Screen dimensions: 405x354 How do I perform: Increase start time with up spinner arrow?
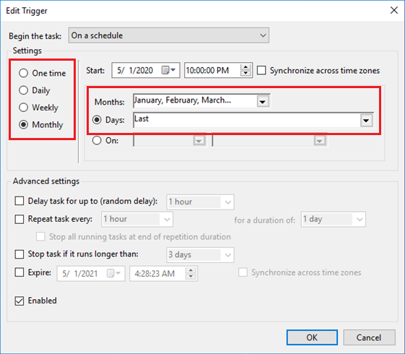coord(245,67)
